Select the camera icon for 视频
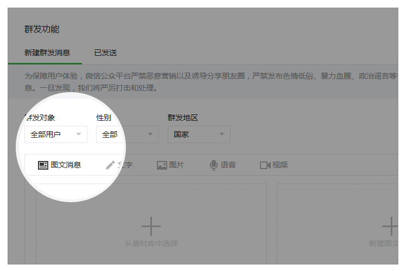 (x=265, y=165)
